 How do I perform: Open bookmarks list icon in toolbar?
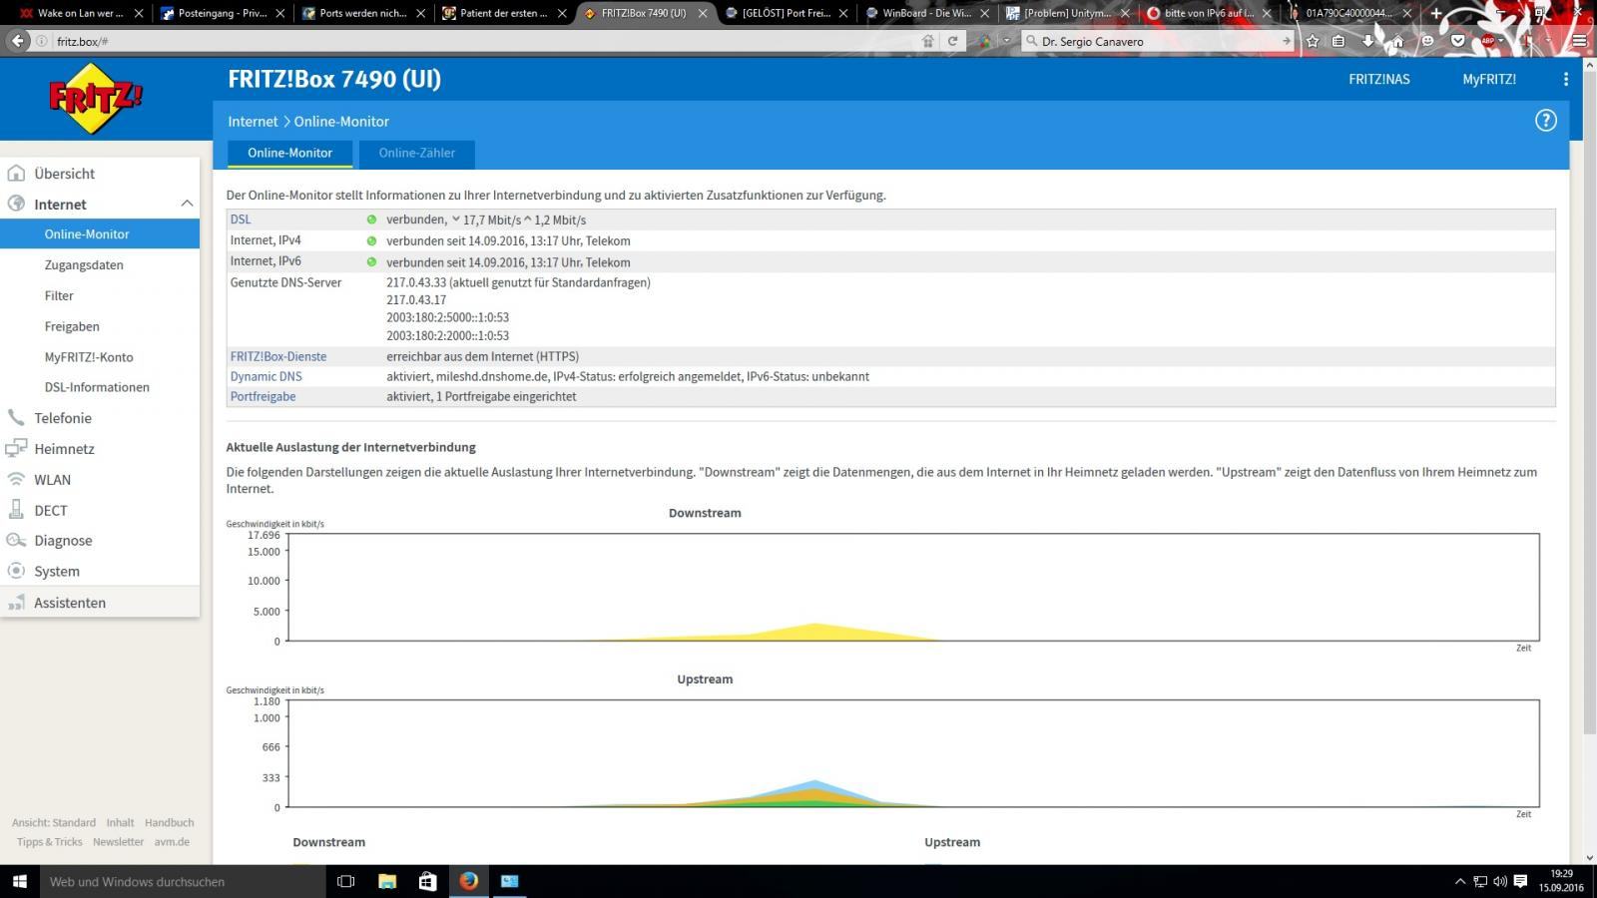pyautogui.click(x=1338, y=41)
